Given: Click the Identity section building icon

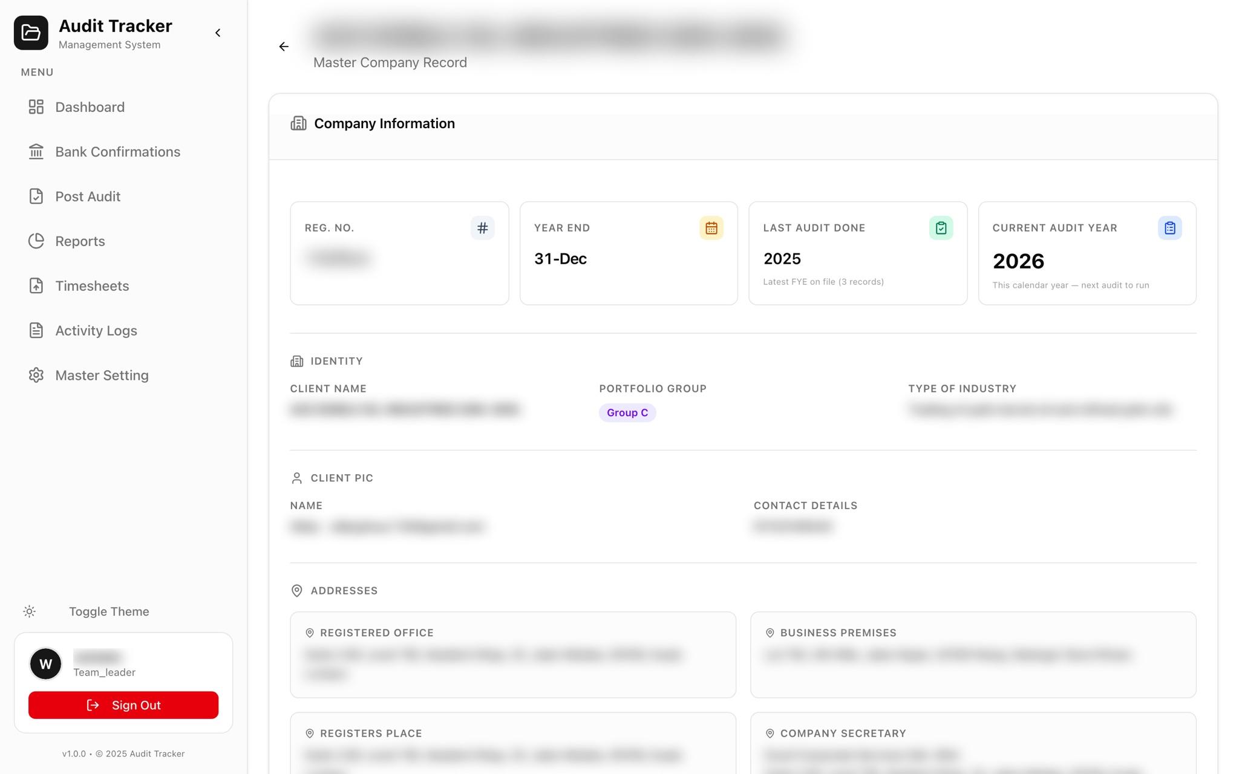Looking at the screenshot, I should [x=296, y=361].
